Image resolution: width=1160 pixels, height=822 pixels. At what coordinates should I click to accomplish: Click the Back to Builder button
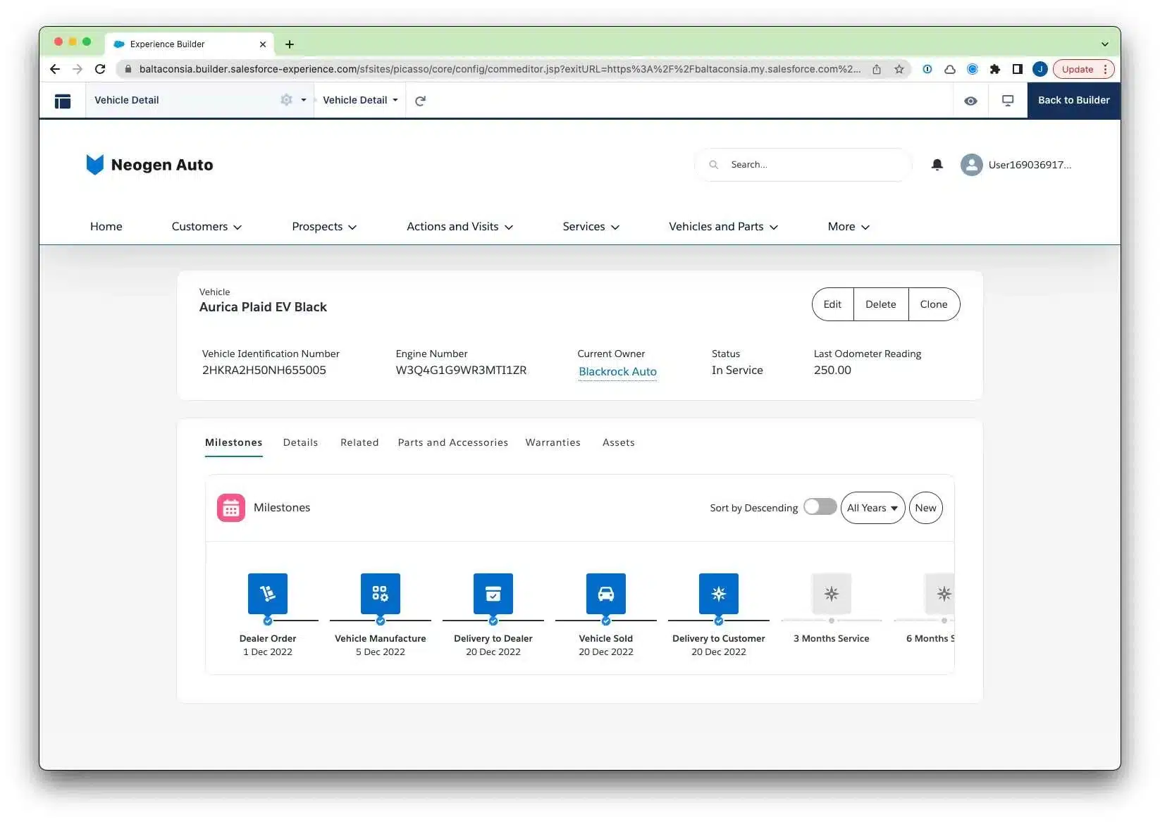coord(1073,100)
